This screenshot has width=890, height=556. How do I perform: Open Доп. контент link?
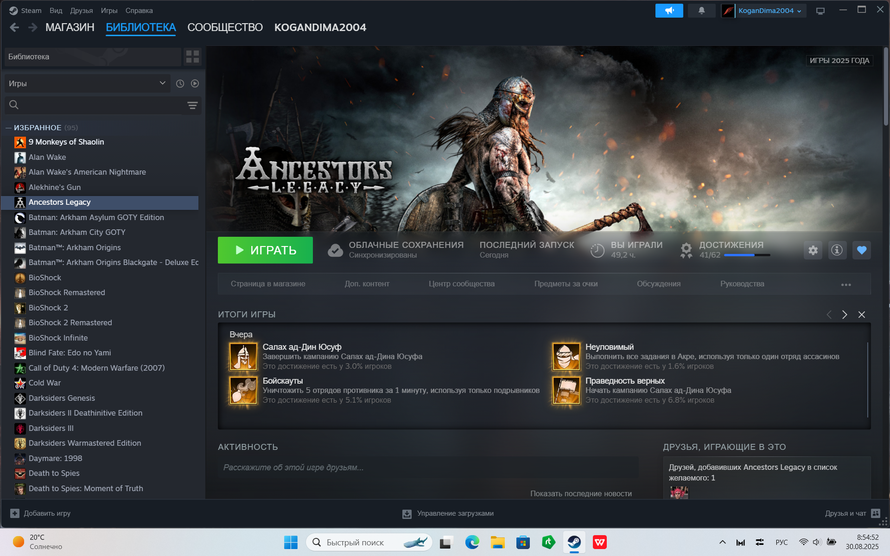[x=367, y=284]
